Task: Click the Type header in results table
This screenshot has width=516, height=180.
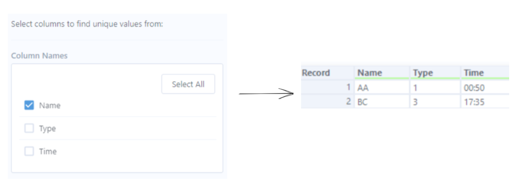Action: pyautogui.click(x=423, y=73)
